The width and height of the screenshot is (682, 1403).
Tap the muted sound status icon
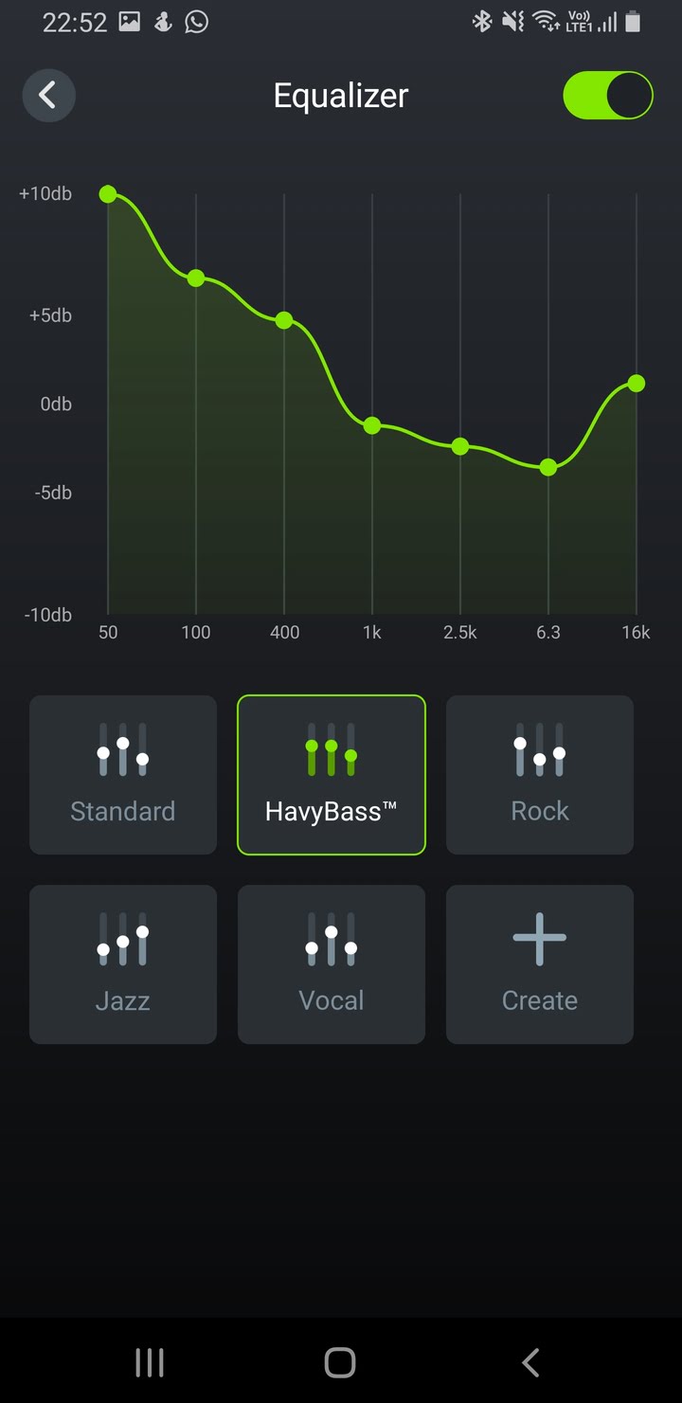(512, 22)
